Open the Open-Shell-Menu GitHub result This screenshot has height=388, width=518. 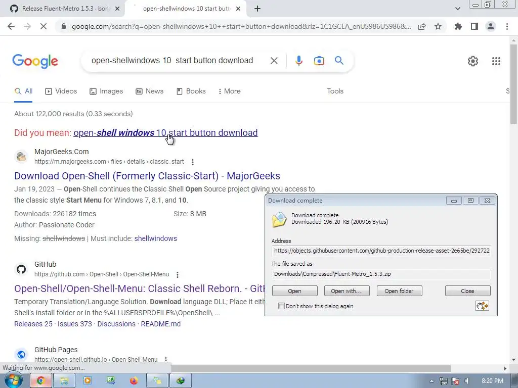(x=140, y=288)
